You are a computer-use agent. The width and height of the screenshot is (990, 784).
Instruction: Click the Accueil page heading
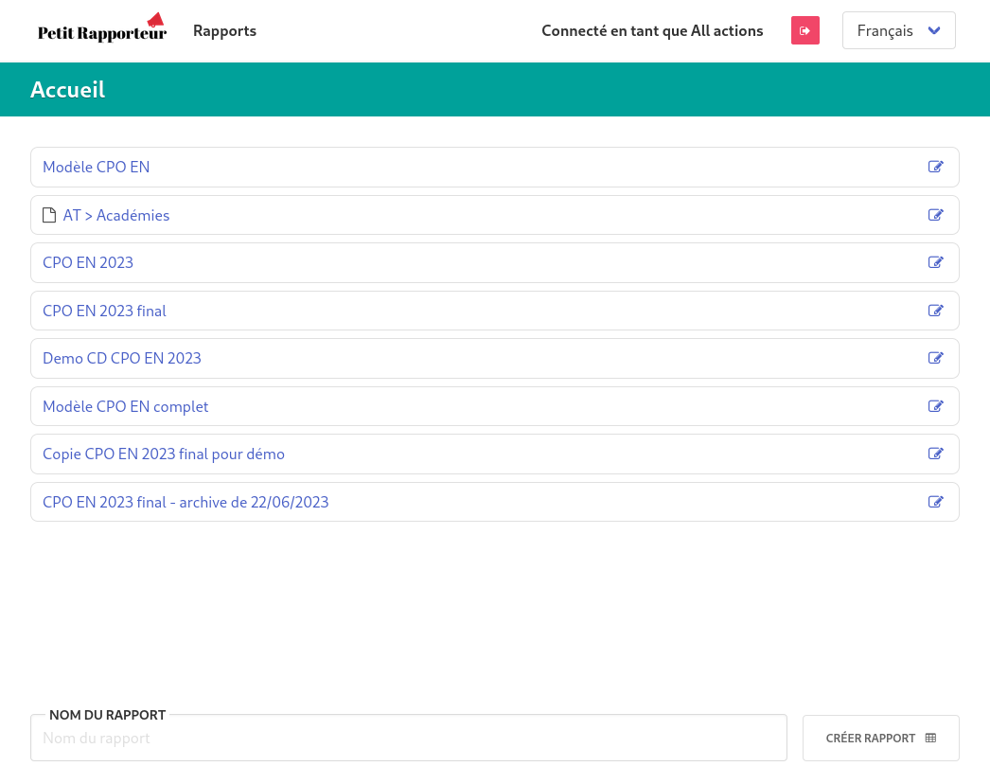pyautogui.click(x=67, y=90)
